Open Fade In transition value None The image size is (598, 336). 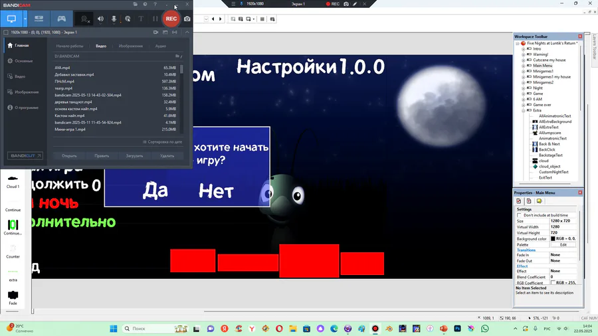click(563, 255)
